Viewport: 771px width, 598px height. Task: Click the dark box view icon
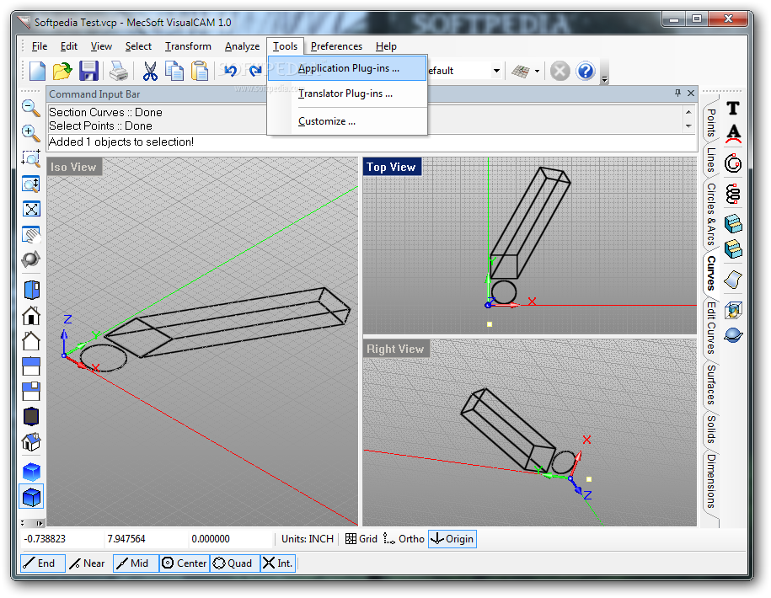tap(31, 417)
